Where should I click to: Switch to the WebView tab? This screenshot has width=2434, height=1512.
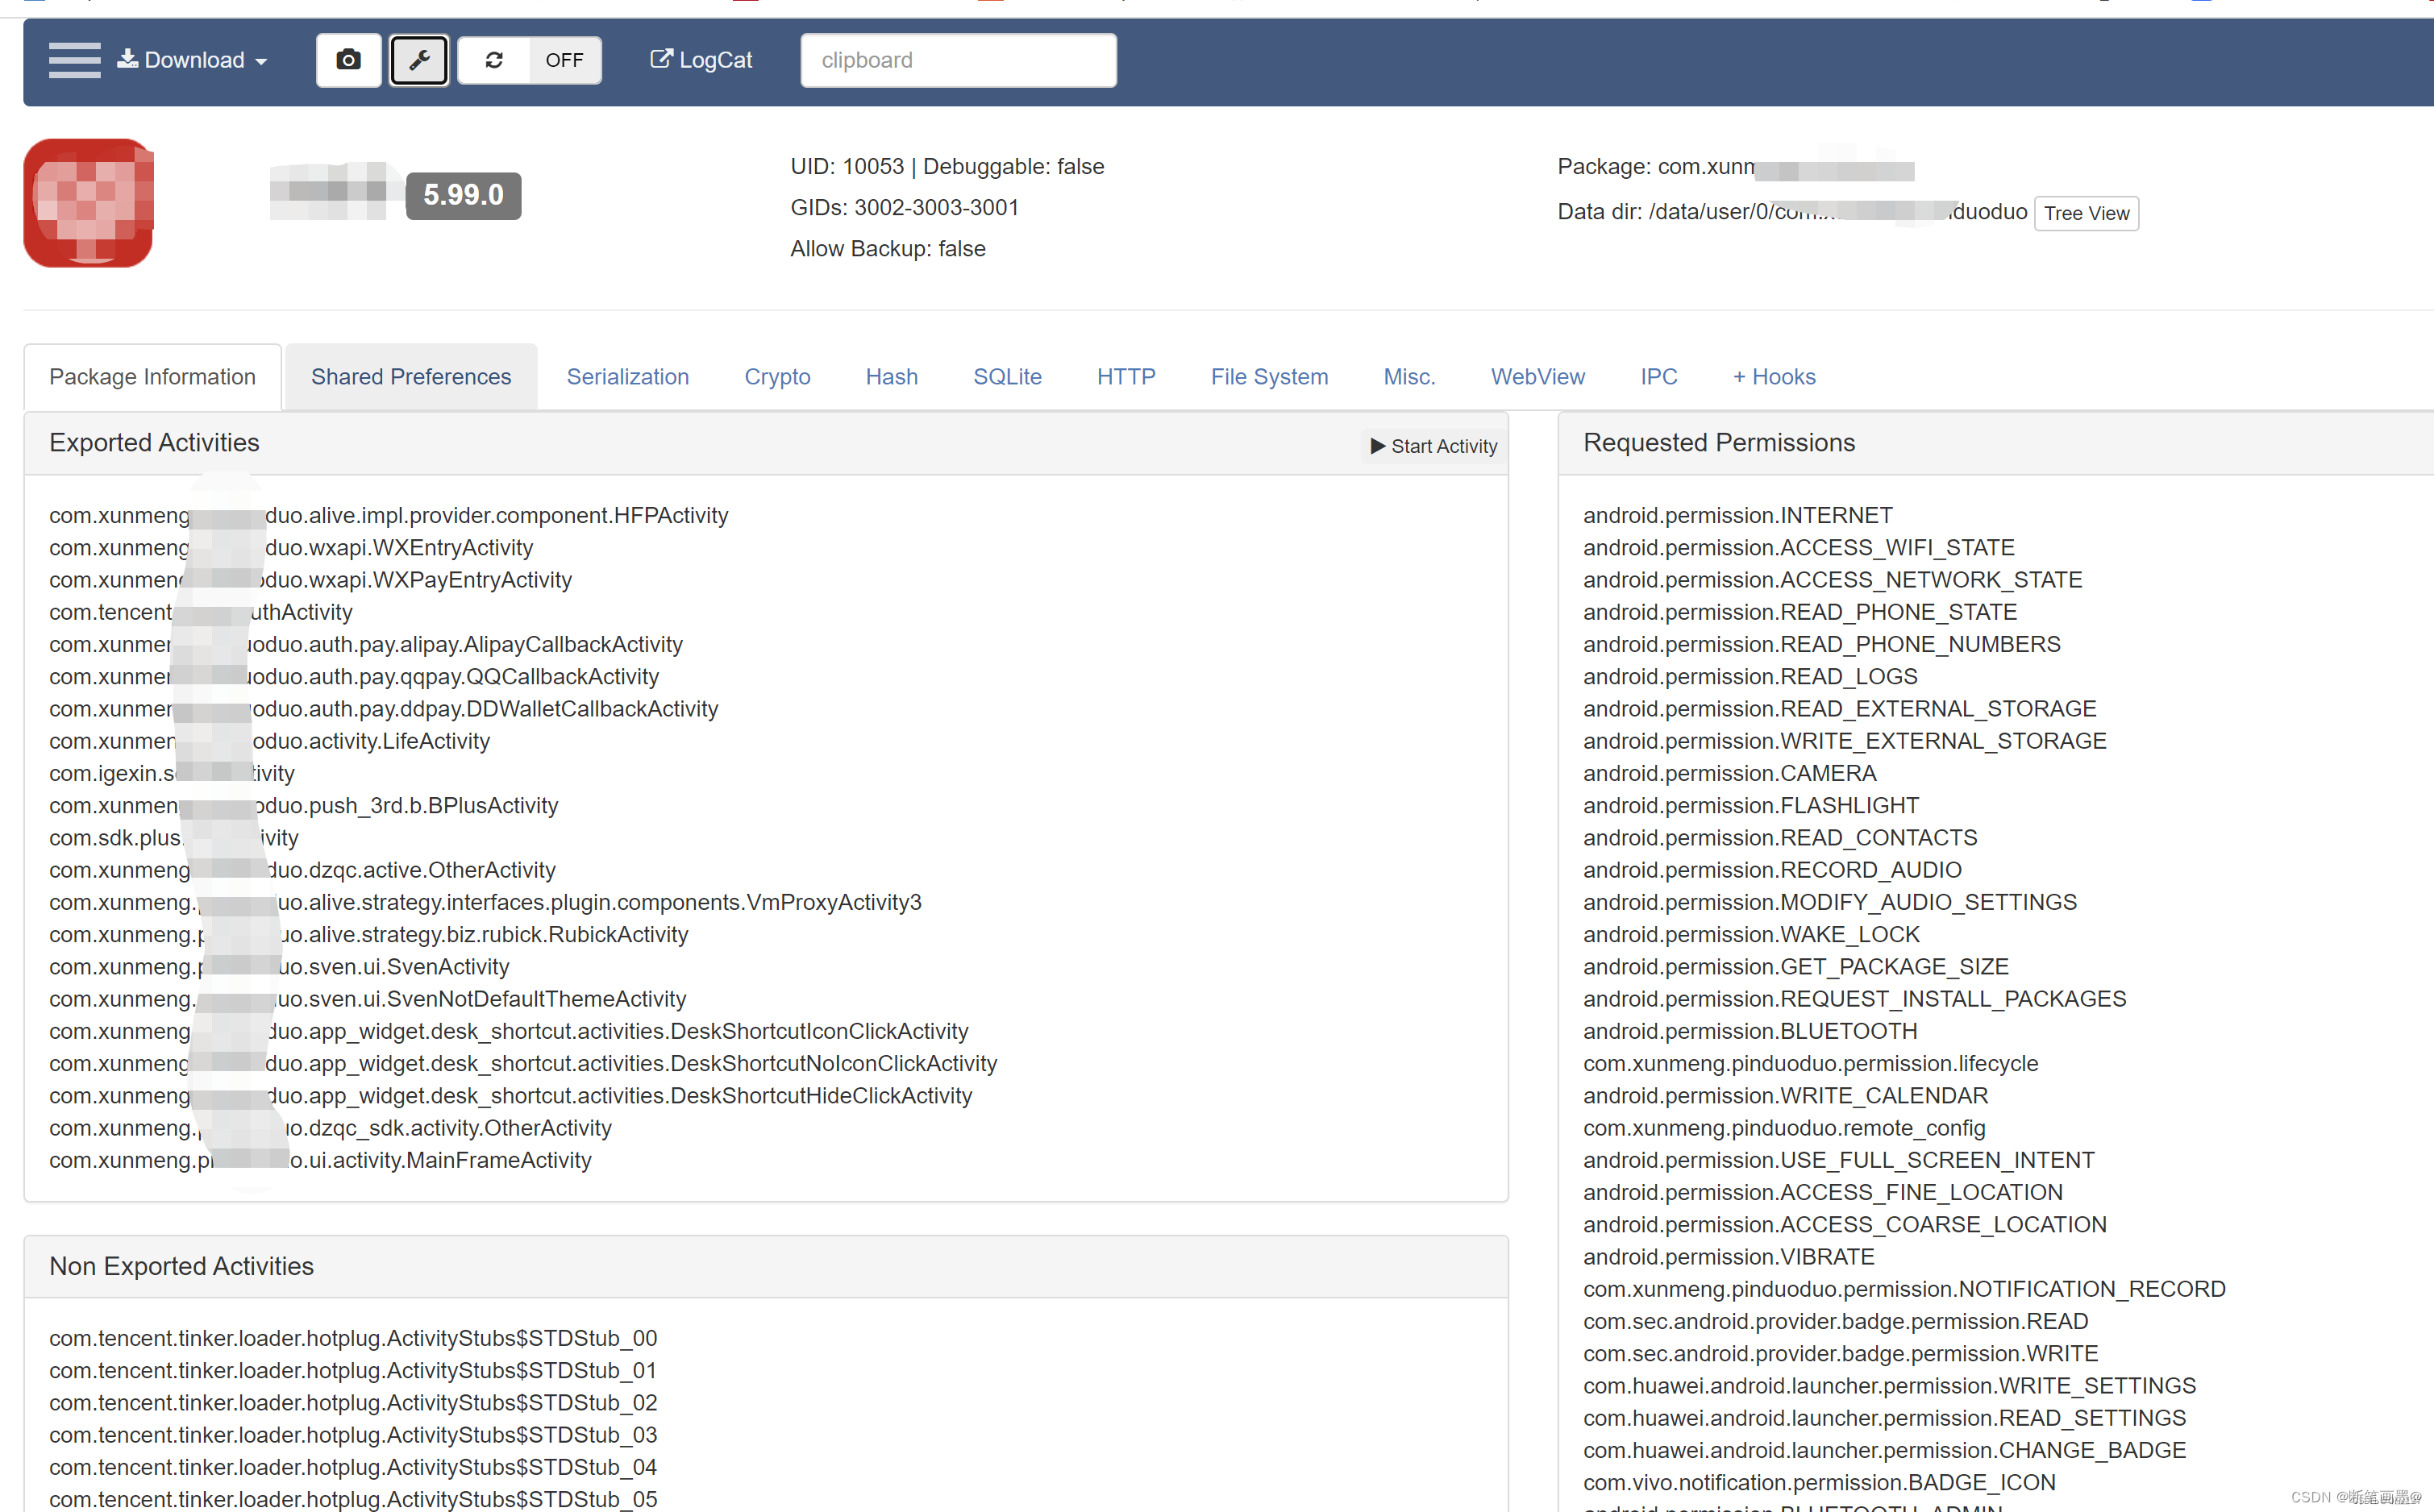click(1537, 377)
